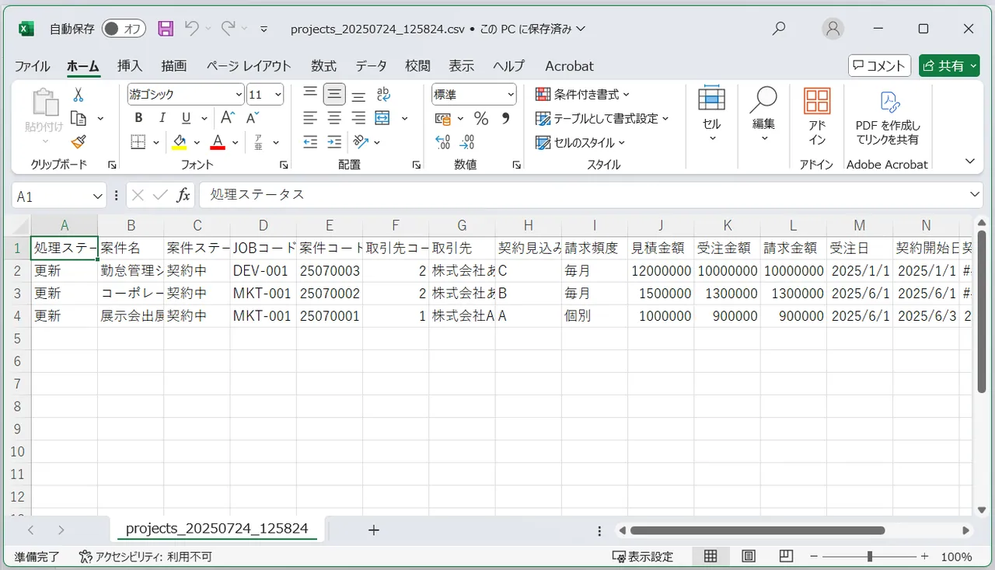Open the Search magnifier in title bar

pos(778,29)
